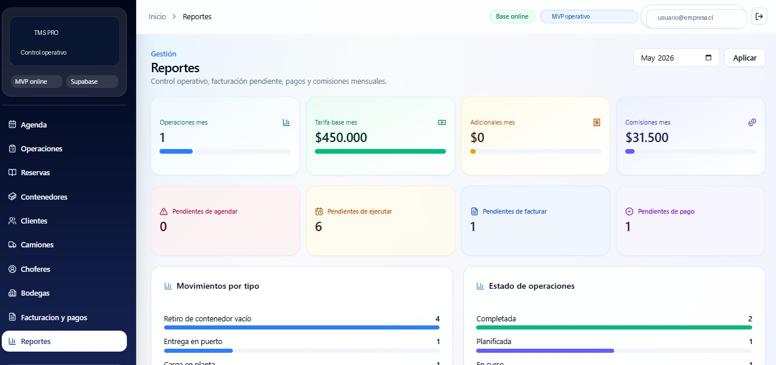Click the banknote icon in Tarifa base mes card
776x365 pixels.
pos(442,122)
